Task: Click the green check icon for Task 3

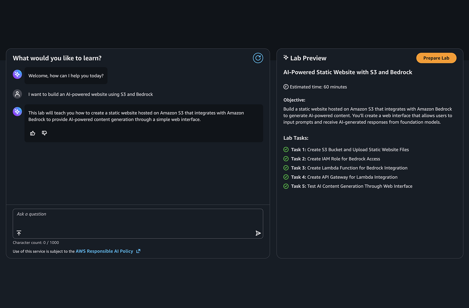Action: [x=286, y=168]
